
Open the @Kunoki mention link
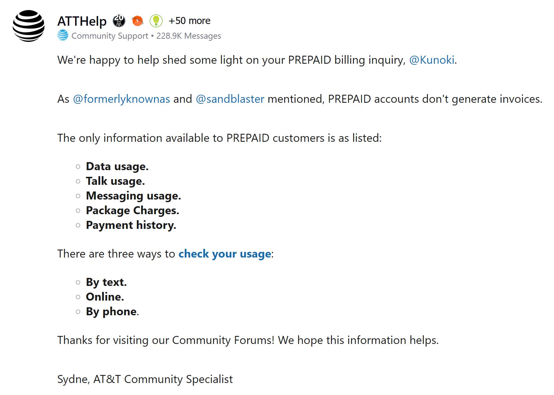432,60
